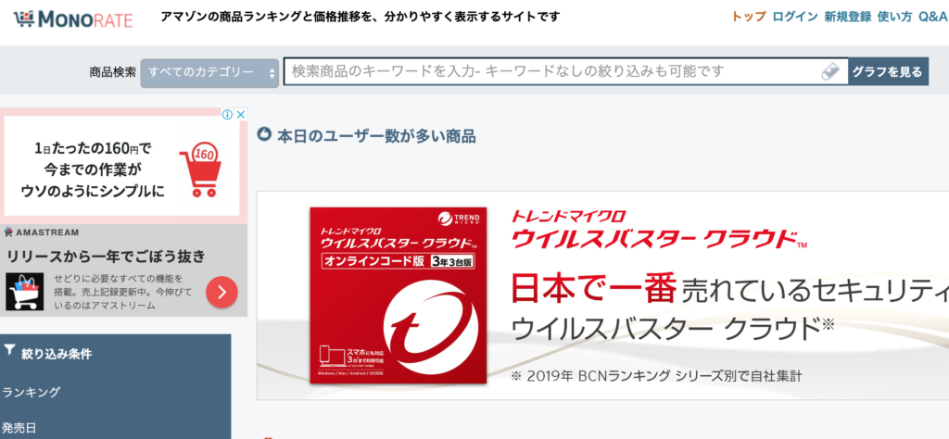
Task: Open the 新規登録 link
Action: (847, 17)
